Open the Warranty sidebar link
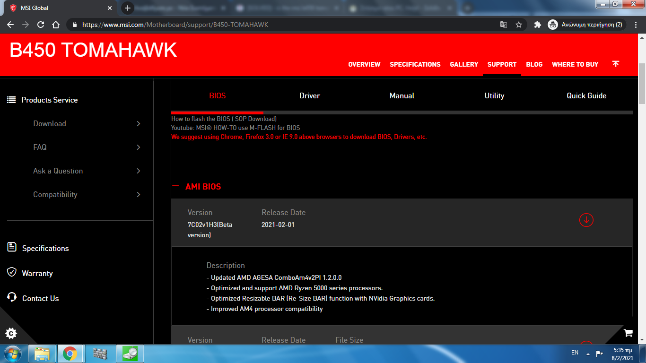 click(37, 273)
